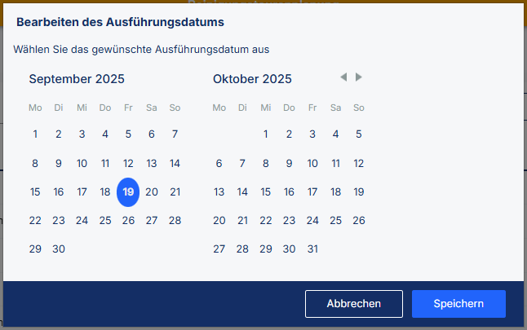
Task: Select September 22 date
Action: pos(35,220)
